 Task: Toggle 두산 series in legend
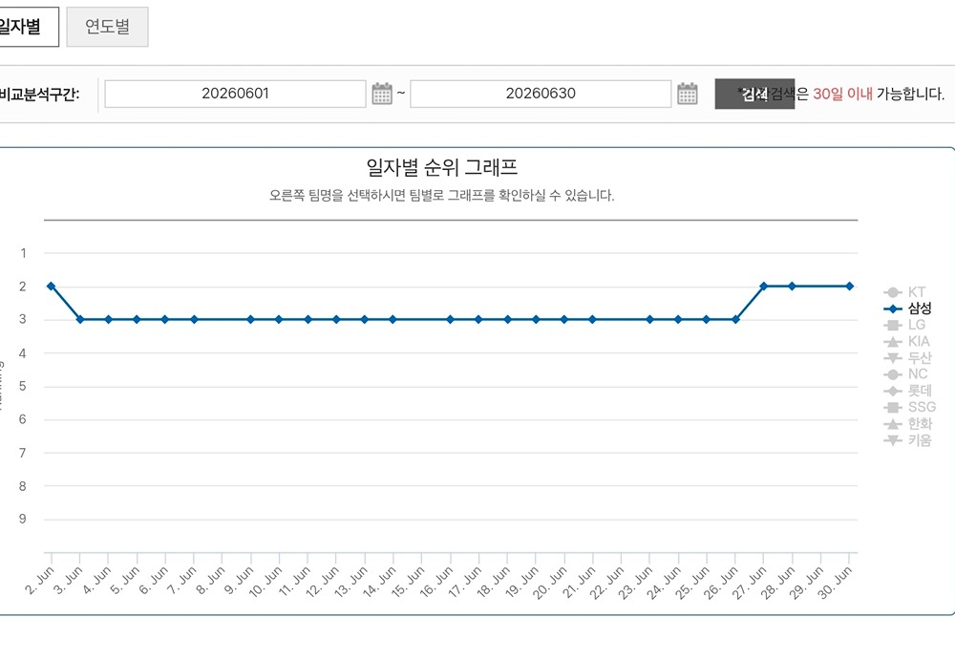click(x=907, y=358)
